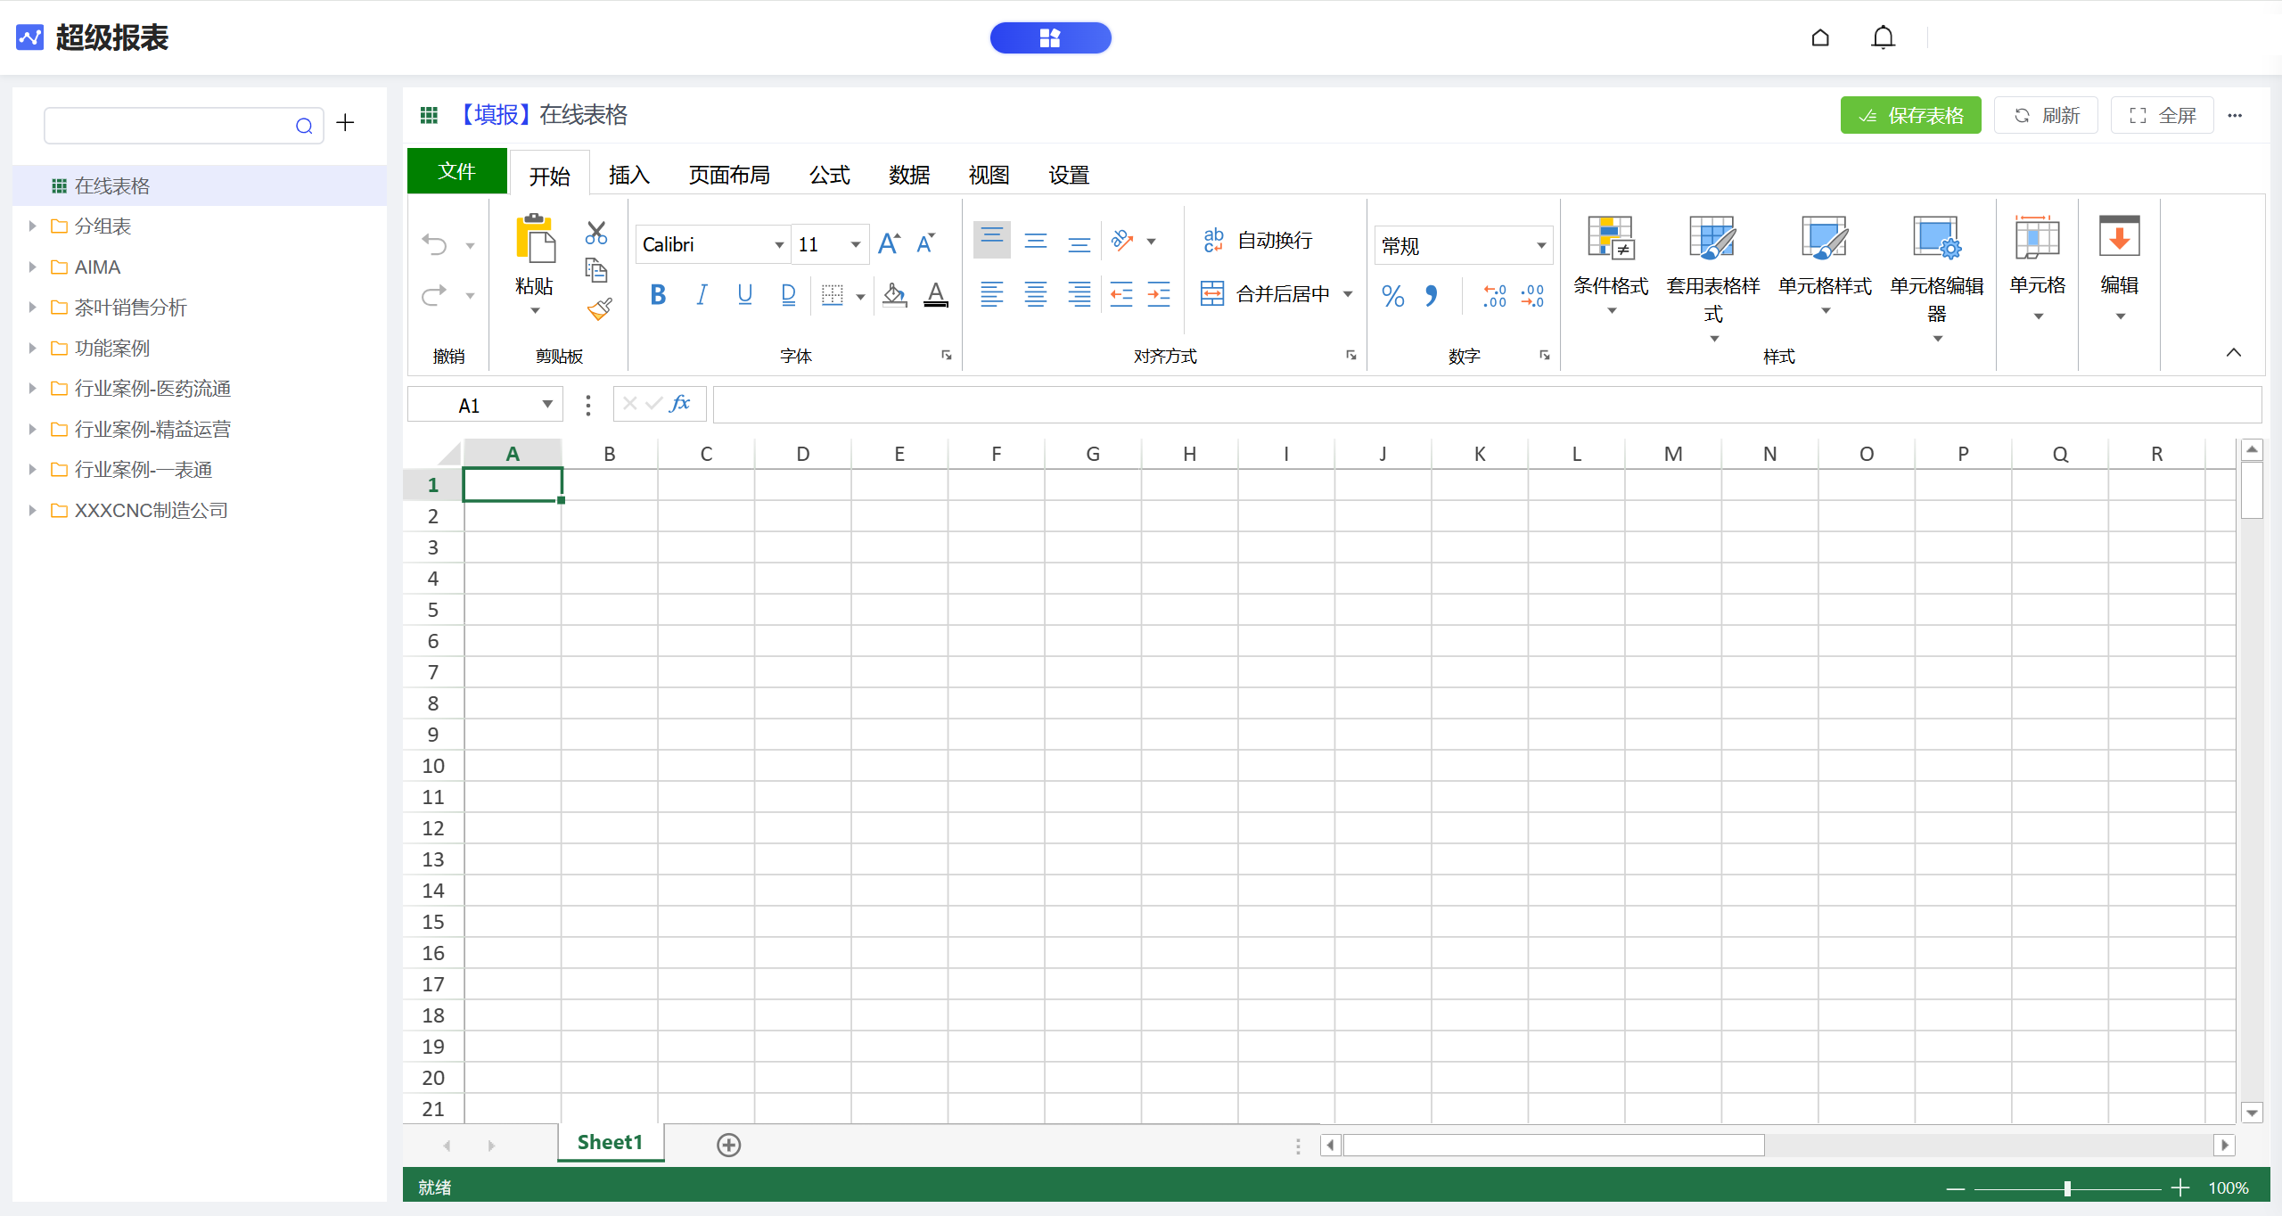
Task: Open notifications bell icon
Action: click(1884, 37)
